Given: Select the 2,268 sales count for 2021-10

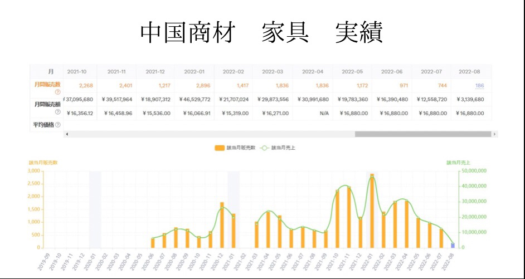Looking at the screenshot, I should click(x=85, y=86).
